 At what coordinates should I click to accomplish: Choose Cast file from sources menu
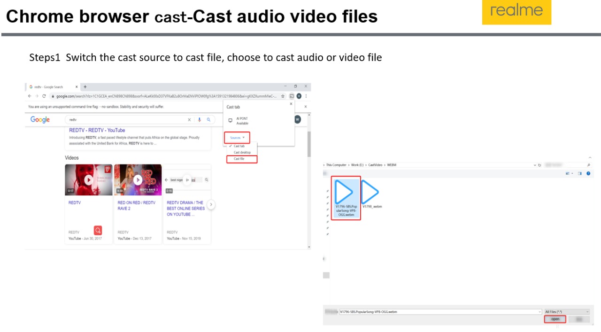tap(239, 159)
